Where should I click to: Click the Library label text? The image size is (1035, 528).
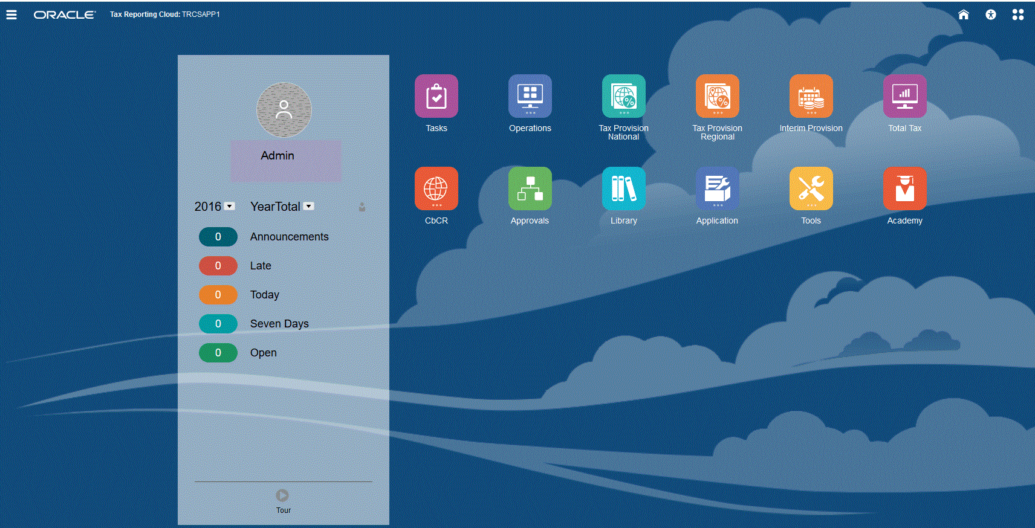pos(624,221)
